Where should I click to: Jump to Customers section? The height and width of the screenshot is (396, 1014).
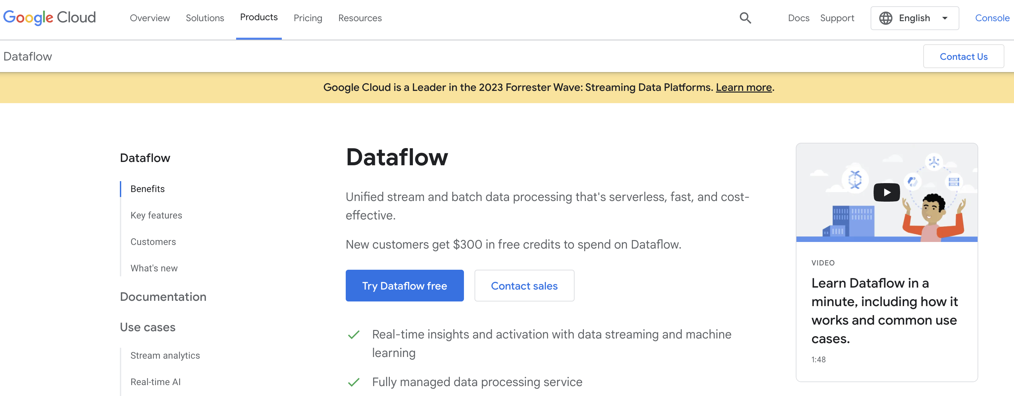153,242
